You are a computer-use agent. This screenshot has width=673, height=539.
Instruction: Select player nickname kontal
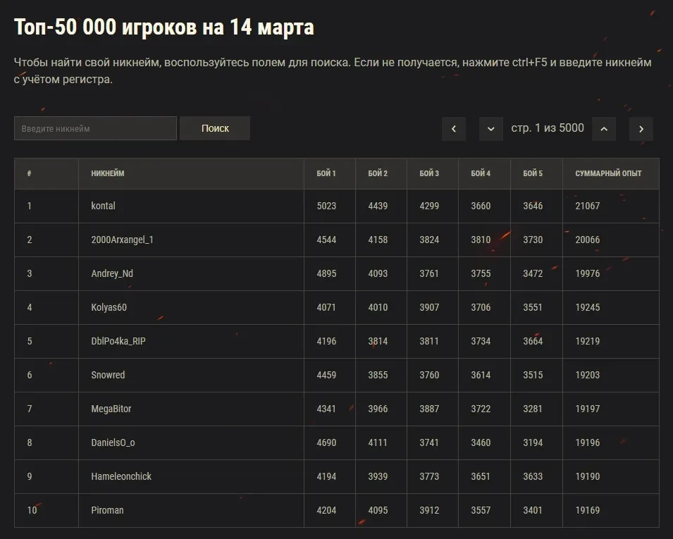(x=104, y=206)
